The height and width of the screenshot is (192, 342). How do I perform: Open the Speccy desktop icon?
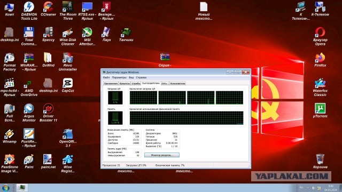(48, 34)
